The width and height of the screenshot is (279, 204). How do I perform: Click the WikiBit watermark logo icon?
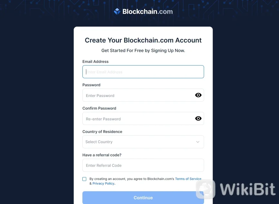click(205, 189)
